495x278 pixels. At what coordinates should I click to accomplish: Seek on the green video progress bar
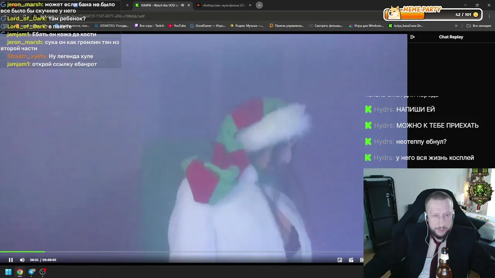(22, 252)
